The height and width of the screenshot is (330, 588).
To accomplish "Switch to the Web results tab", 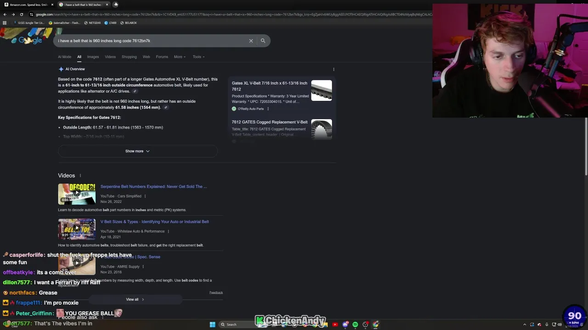I will 146,57.
